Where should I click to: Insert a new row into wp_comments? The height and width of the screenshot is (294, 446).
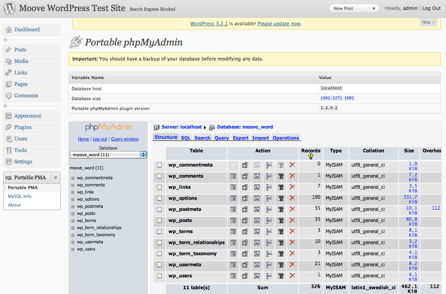click(268, 176)
